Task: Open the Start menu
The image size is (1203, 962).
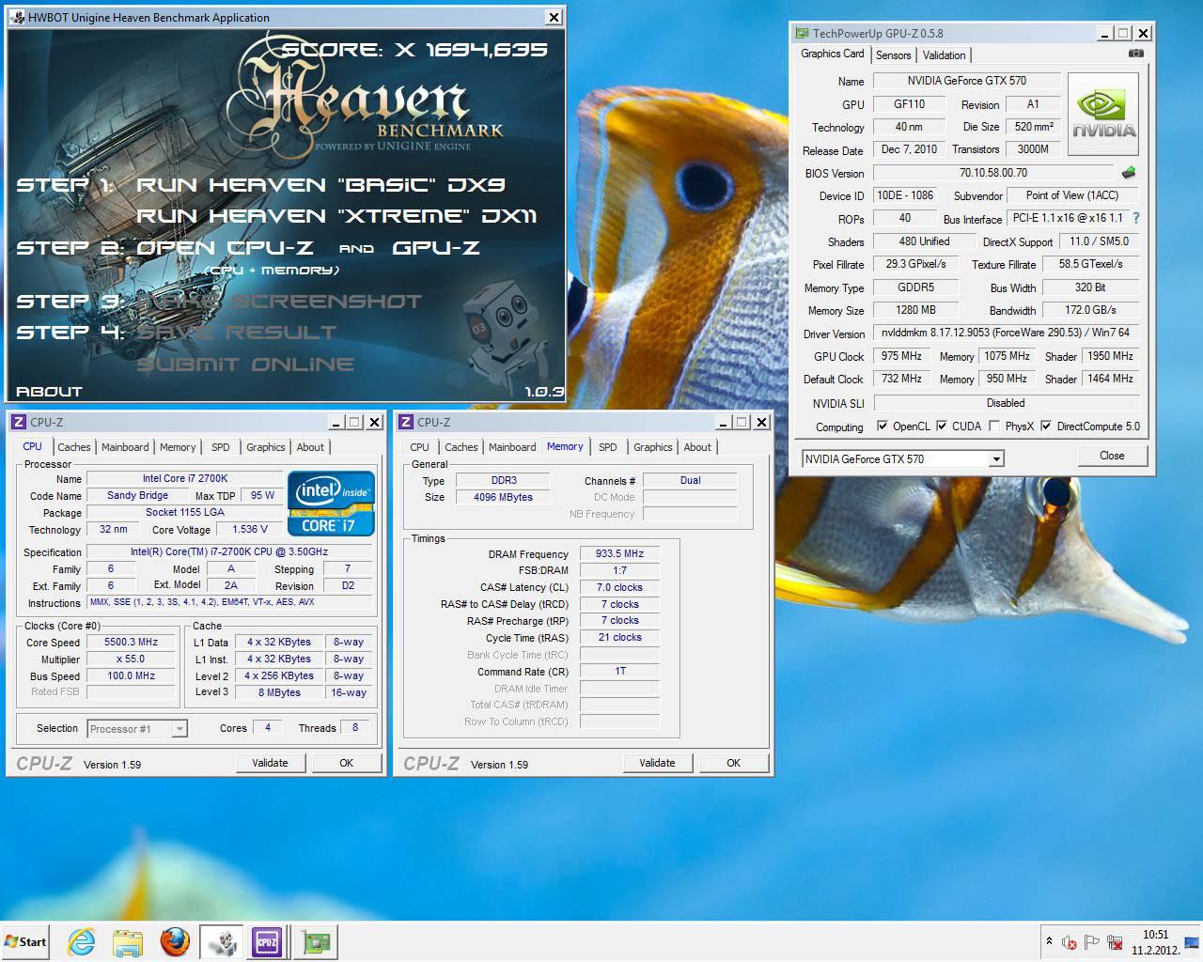Action: click(x=25, y=942)
